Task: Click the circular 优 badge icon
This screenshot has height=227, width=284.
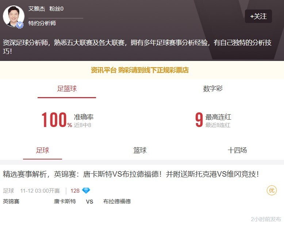Action: 272,191
